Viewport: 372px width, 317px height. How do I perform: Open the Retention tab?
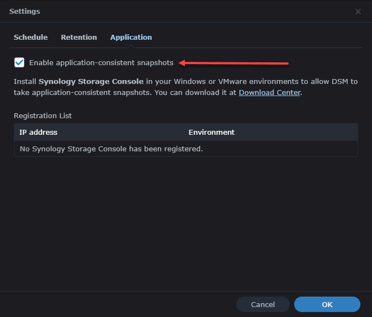coord(79,38)
